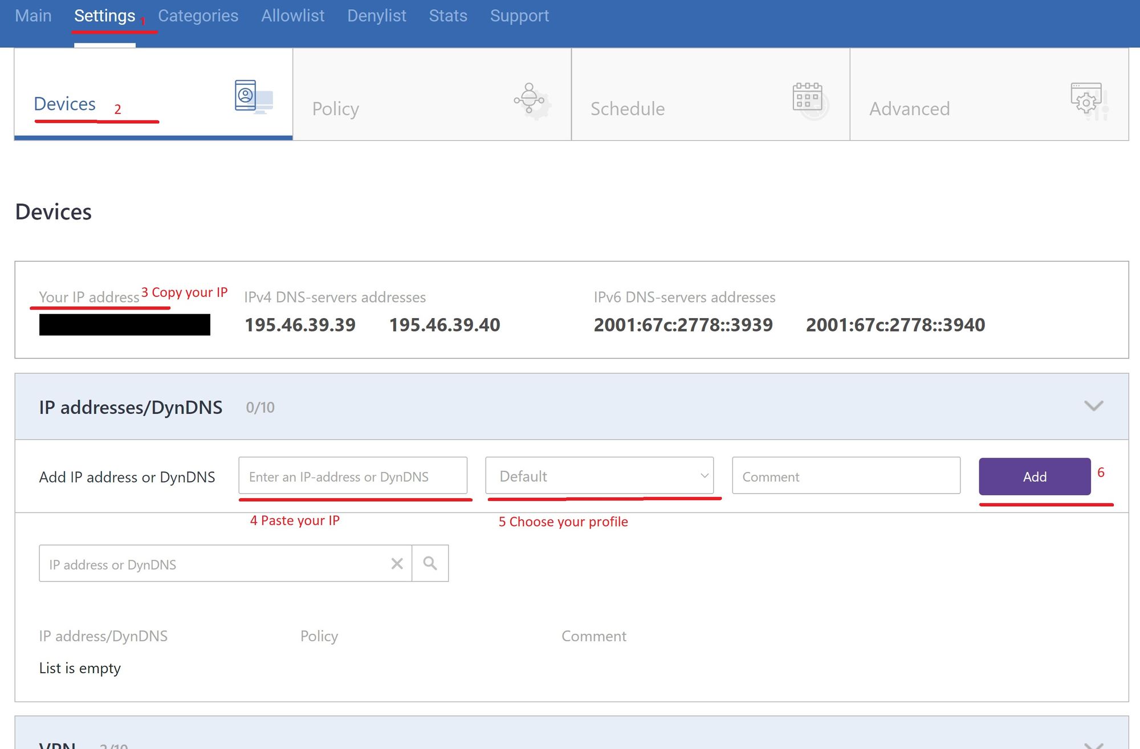This screenshot has height=749, width=1140.
Task: Click the purple Add button
Action: tap(1035, 477)
